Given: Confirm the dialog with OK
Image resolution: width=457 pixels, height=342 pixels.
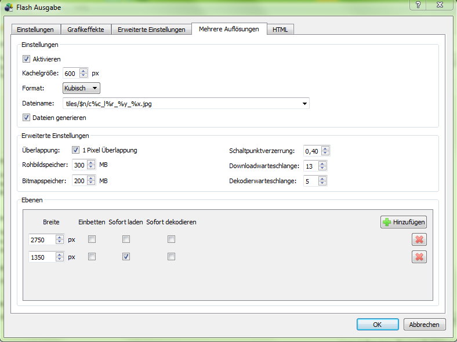Looking at the screenshot, I should point(378,325).
